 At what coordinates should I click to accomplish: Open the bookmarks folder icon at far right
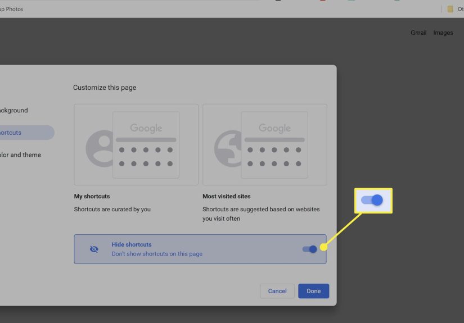[450, 9]
